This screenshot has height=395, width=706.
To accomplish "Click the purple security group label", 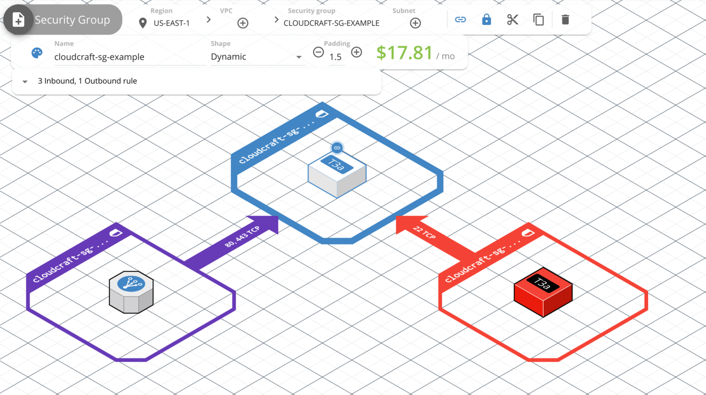I will click(x=70, y=262).
